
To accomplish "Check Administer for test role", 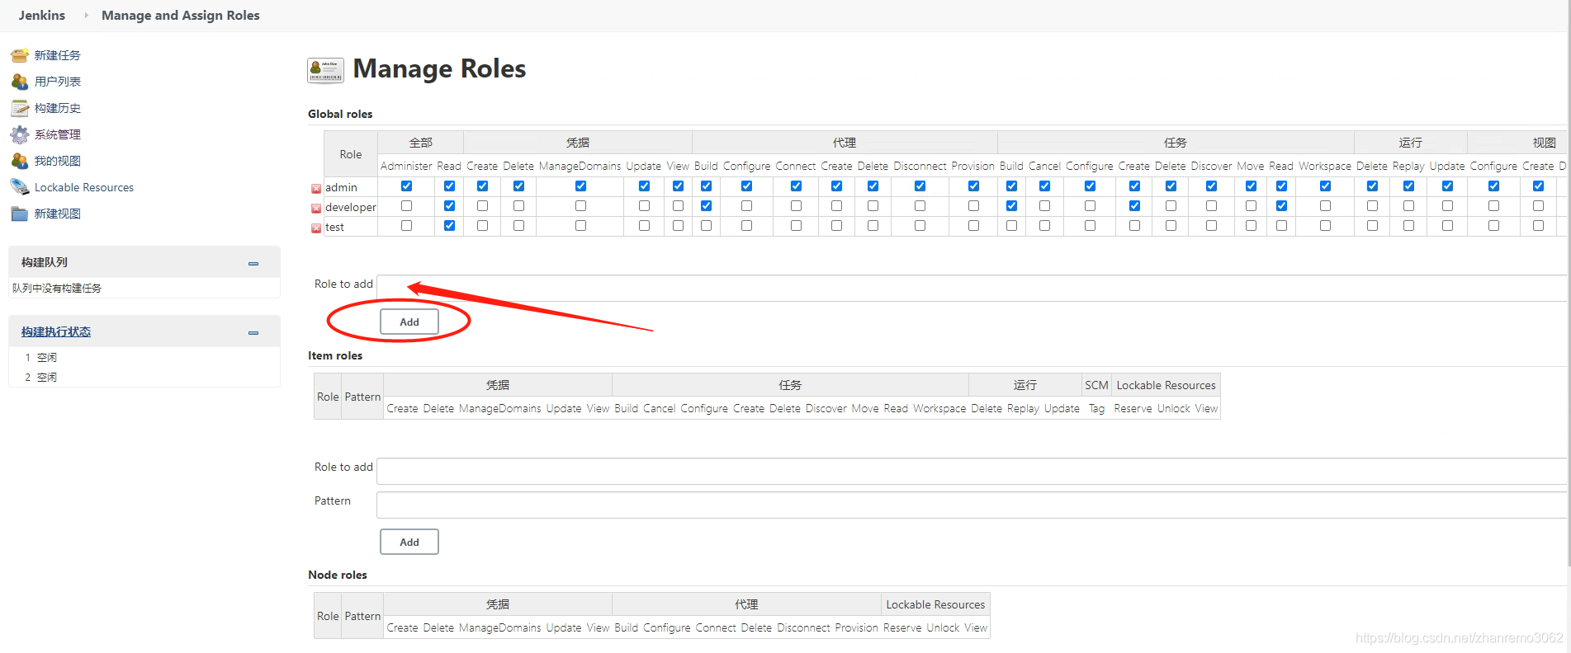I will click(x=406, y=226).
